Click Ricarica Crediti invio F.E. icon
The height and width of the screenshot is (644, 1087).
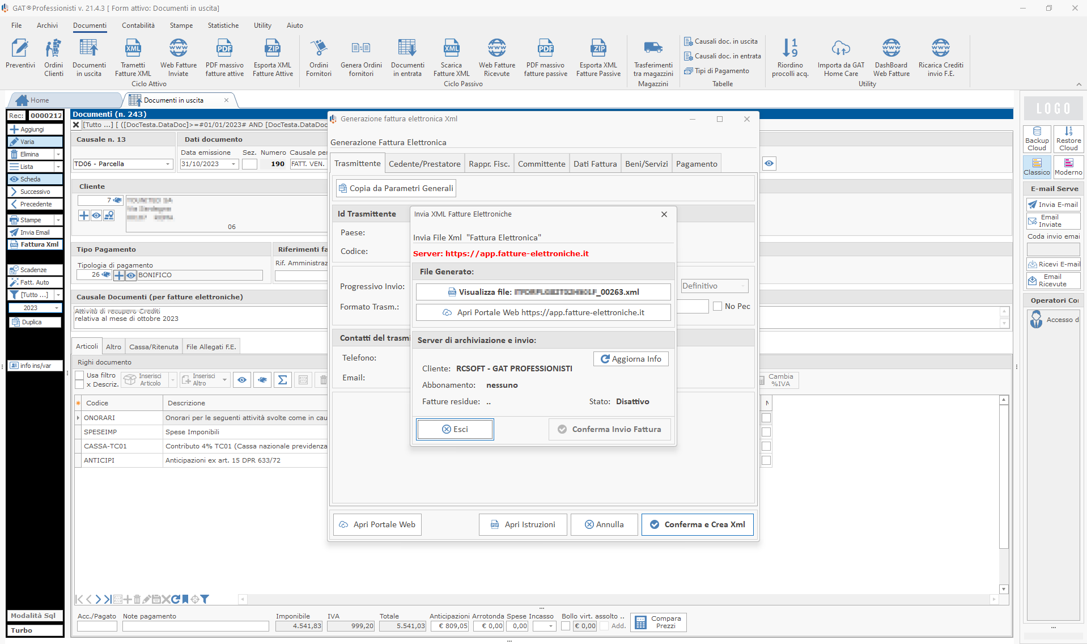(941, 58)
